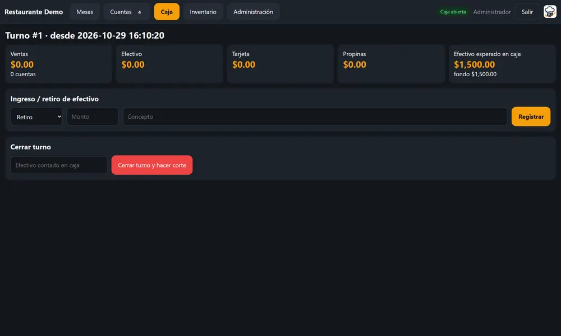The width and height of the screenshot is (561, 336).
Task: Click the Efectivo card label
Action: pyautogui.click(x=132, y=54)
